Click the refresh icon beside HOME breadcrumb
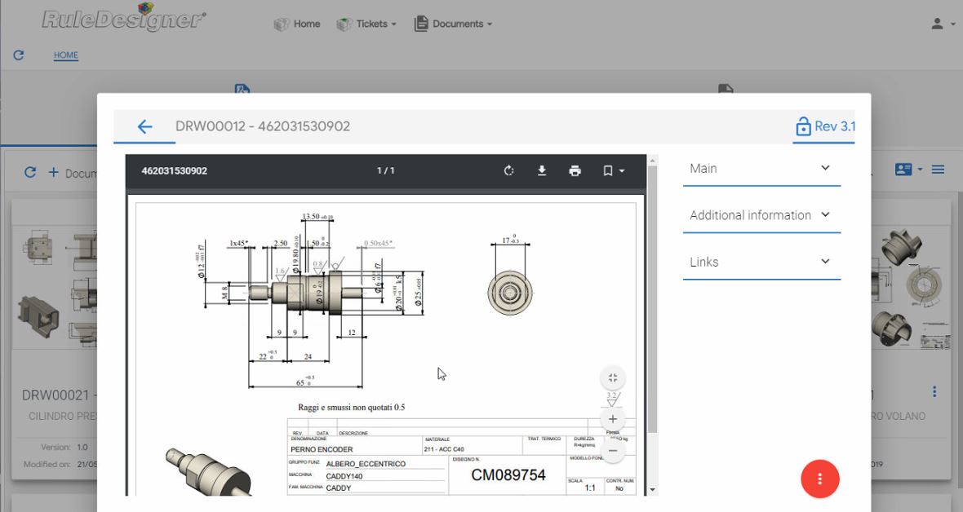This screenshot has width=963, height=512. [x=19, y=55]
